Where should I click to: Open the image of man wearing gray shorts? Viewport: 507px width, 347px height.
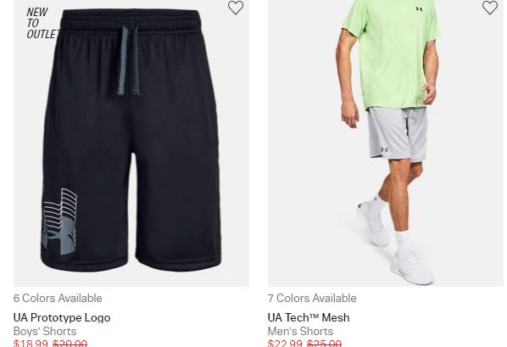(386, 143)
